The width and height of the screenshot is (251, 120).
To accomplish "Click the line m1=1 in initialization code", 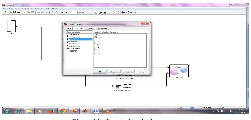I will [97, 35].
